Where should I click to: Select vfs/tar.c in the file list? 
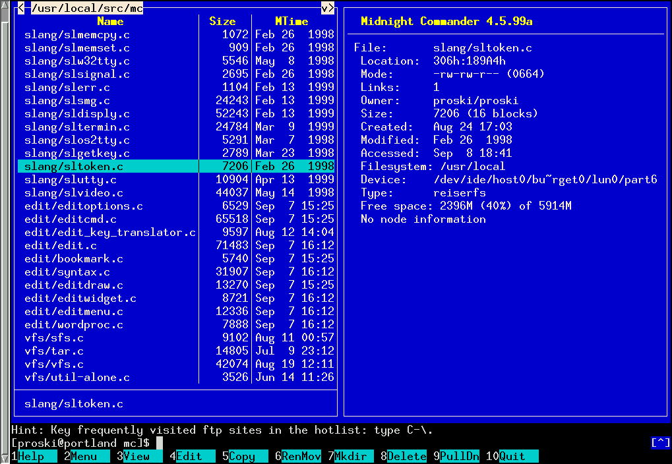tap(176, 351)
